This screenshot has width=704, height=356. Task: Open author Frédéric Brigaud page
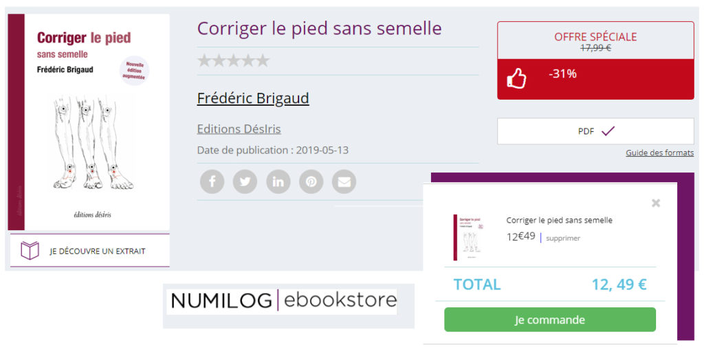click(x=253, y=98)
